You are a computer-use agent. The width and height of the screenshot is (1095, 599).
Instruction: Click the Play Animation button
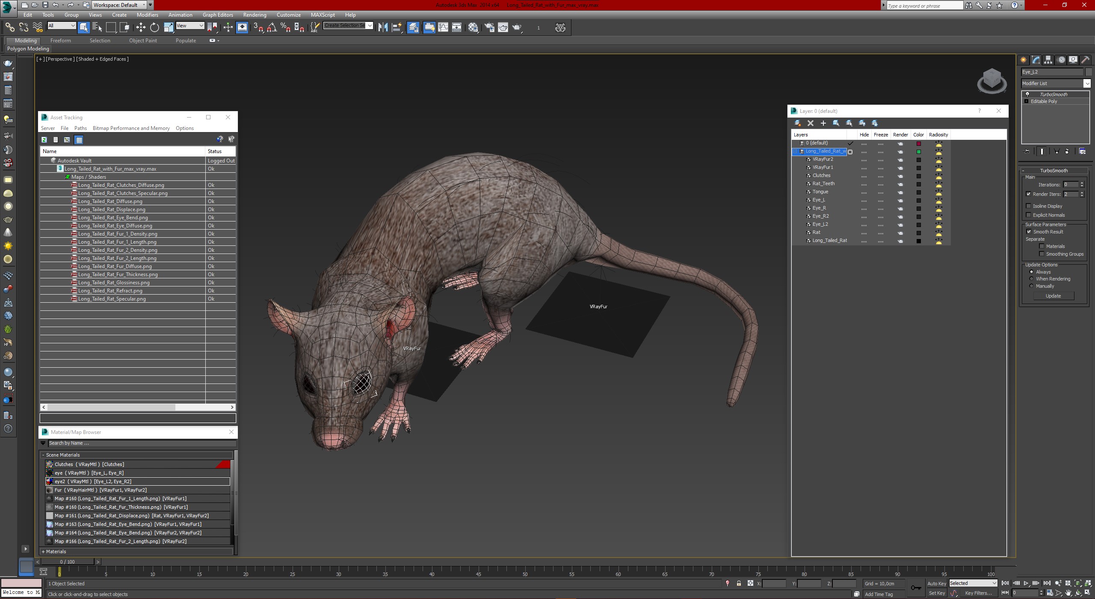tap(1026, 583)
